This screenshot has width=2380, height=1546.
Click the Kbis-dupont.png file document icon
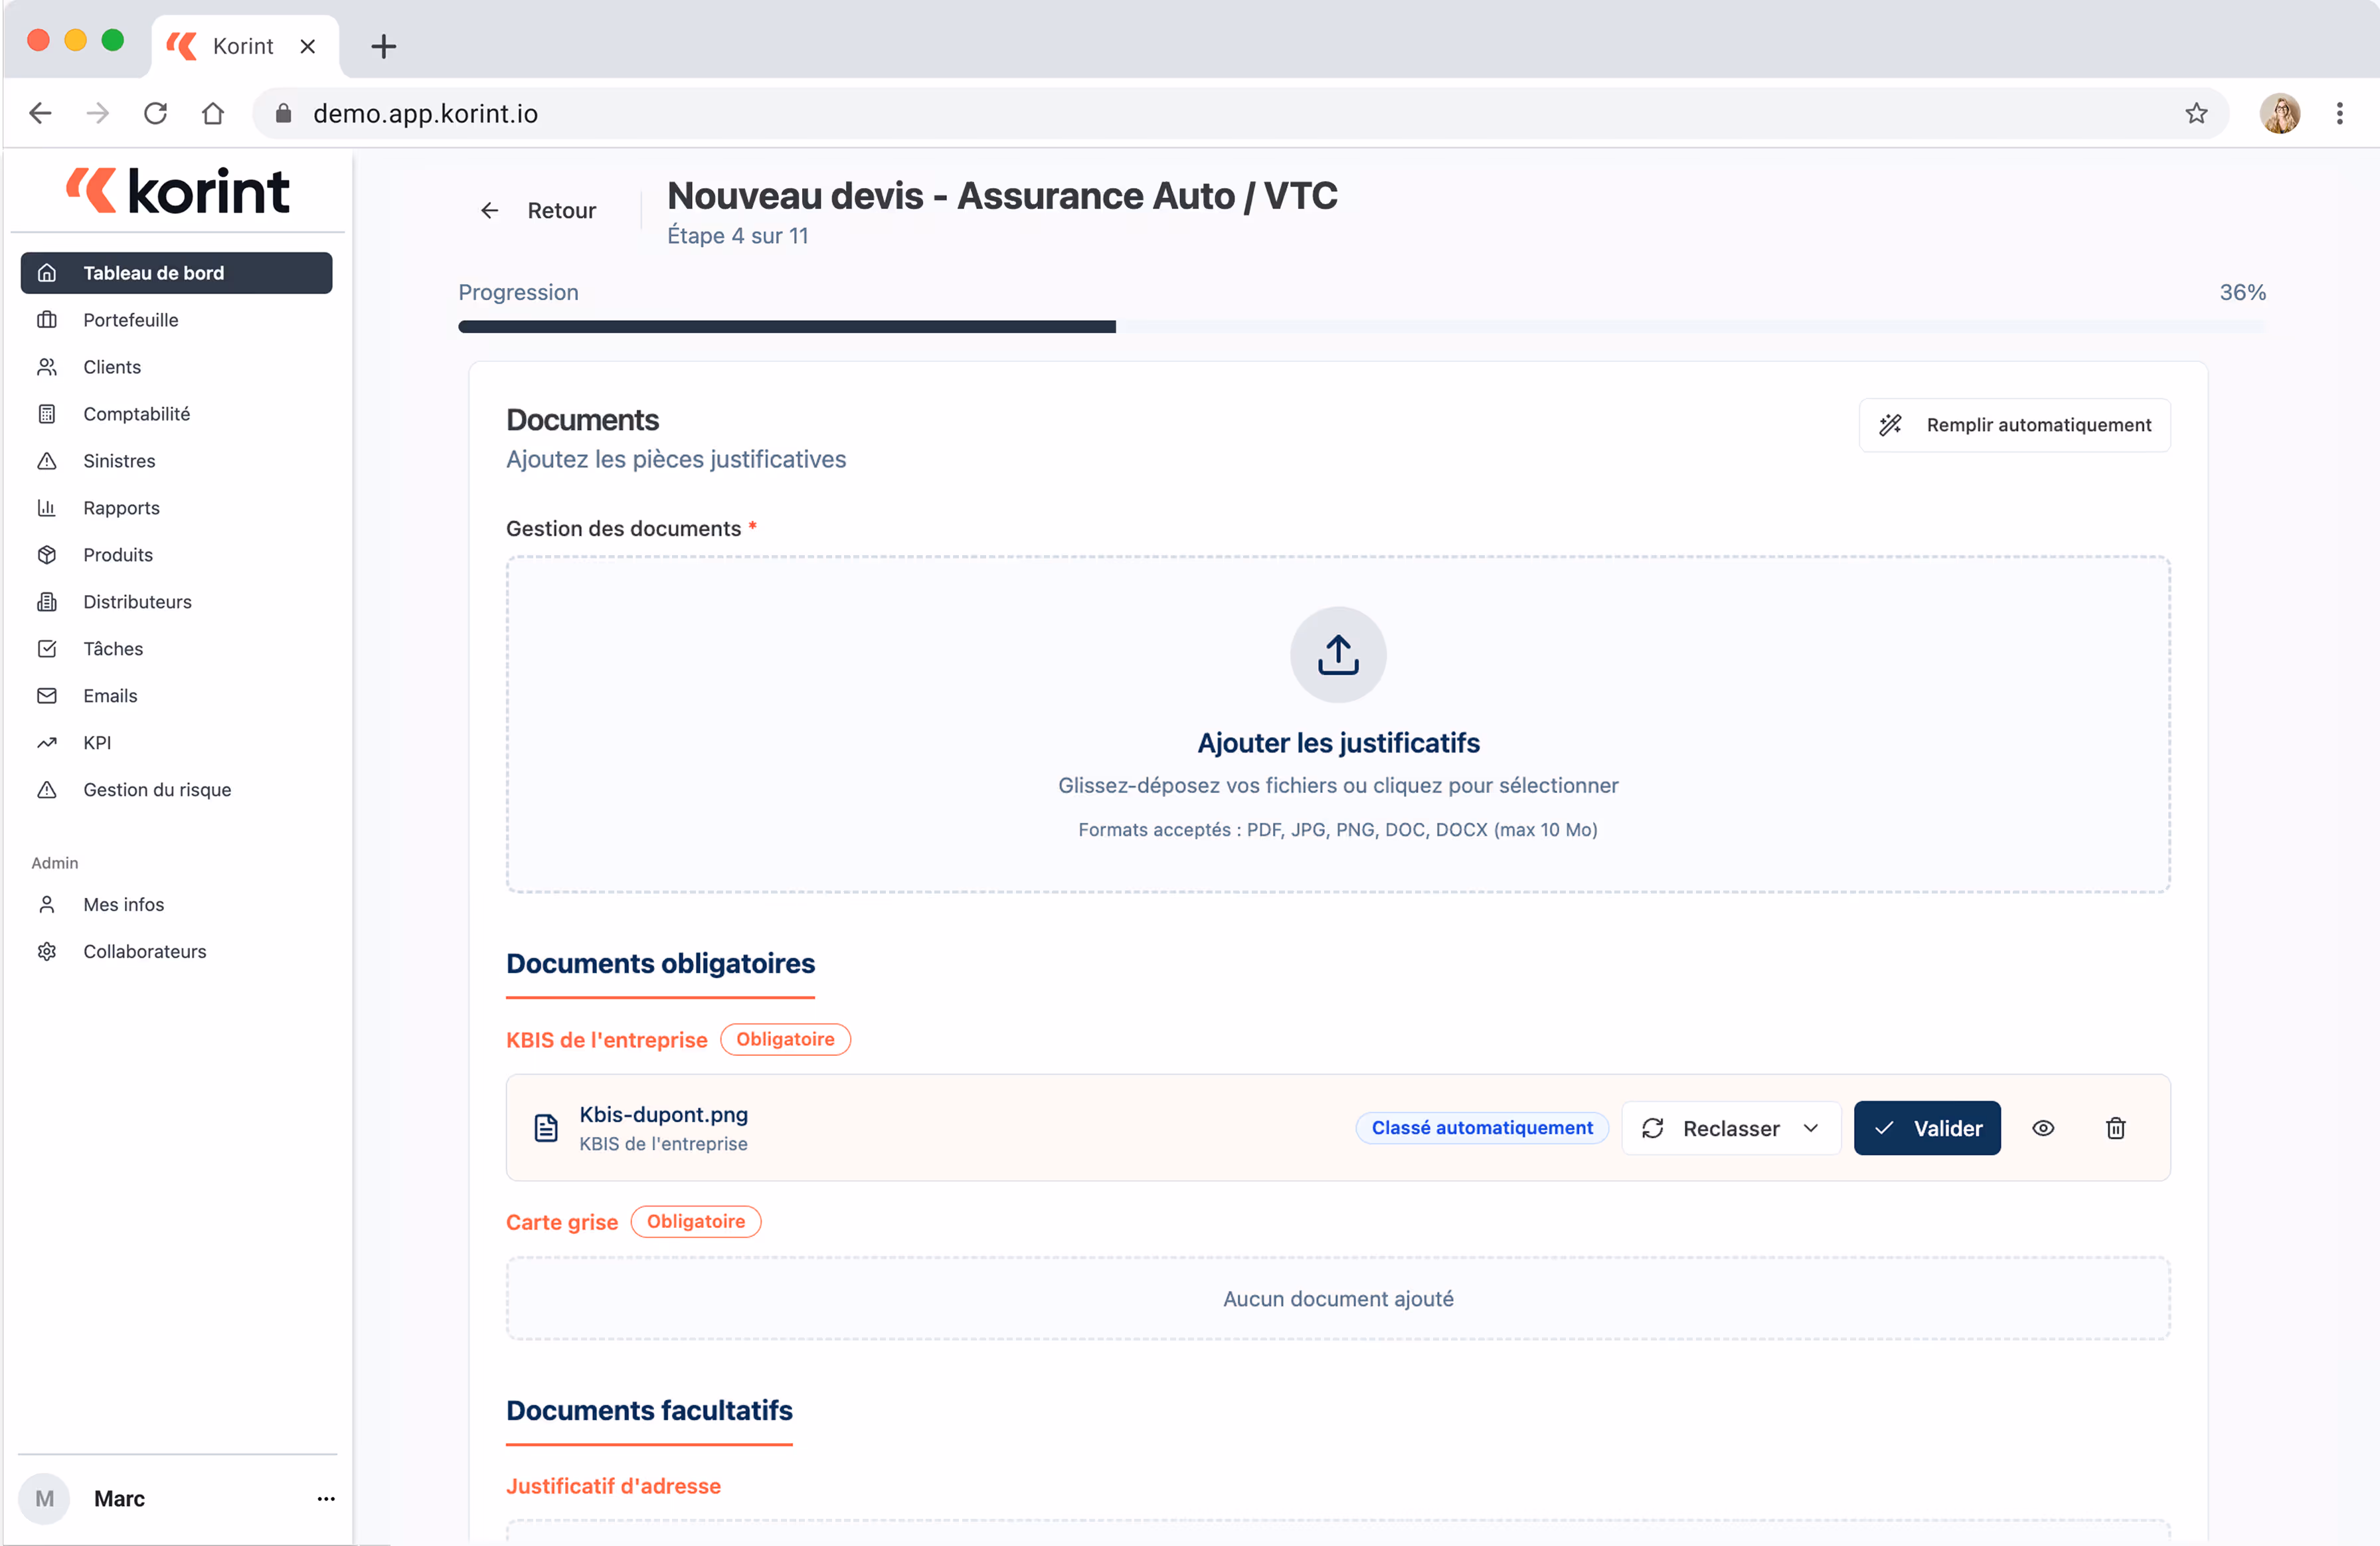pyautogui.click(x=546, y=1128)
